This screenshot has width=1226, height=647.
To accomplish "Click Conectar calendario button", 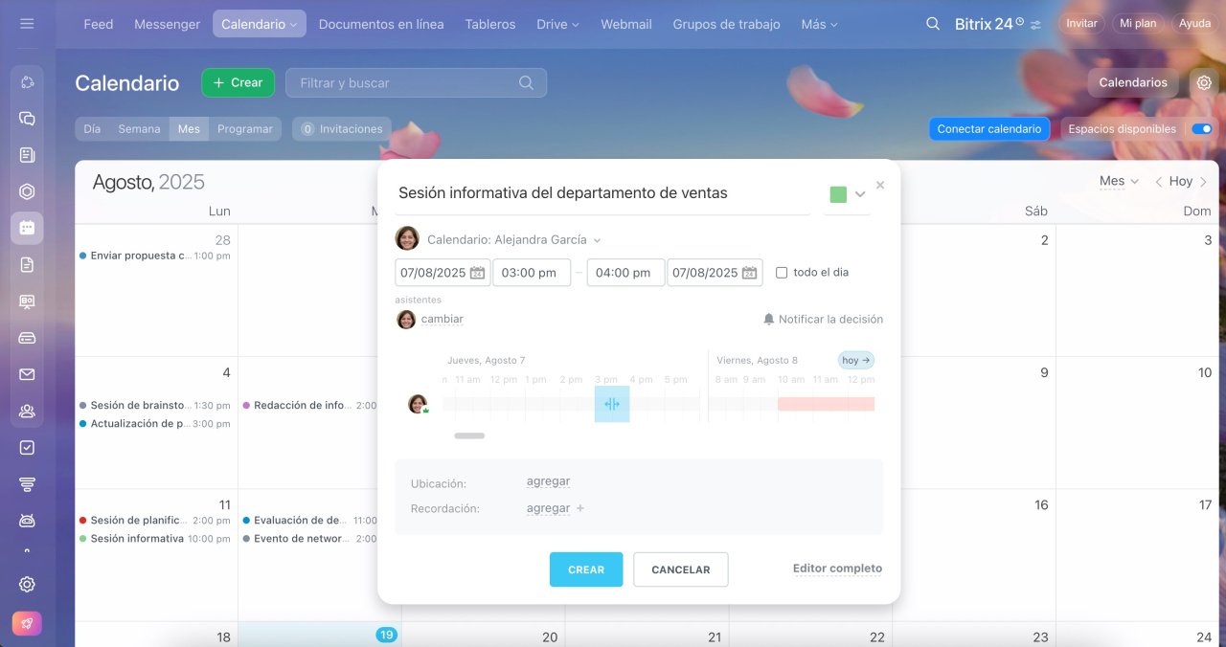I will point(989,129).
